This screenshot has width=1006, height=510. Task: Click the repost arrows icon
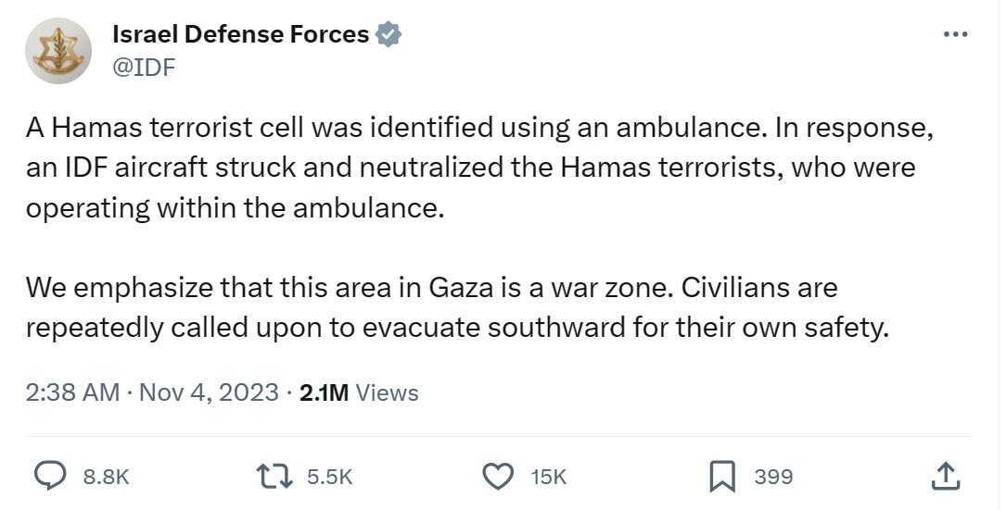point(274,477)
